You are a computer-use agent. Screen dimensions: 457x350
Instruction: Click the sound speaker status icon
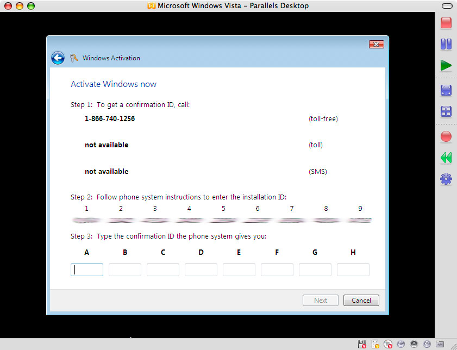(414, 344)
